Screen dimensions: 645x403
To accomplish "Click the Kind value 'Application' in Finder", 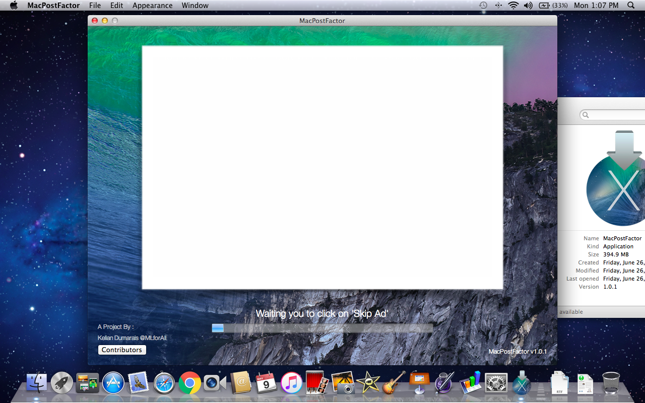I will [x=618, y=246].
